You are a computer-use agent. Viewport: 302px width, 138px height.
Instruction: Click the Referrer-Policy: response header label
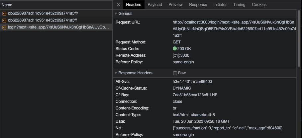click(129, 135)
